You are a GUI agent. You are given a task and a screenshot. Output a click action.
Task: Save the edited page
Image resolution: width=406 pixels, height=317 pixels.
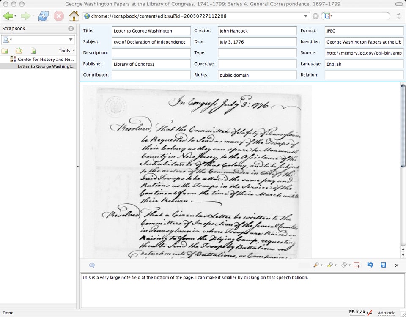pos(383,265)
